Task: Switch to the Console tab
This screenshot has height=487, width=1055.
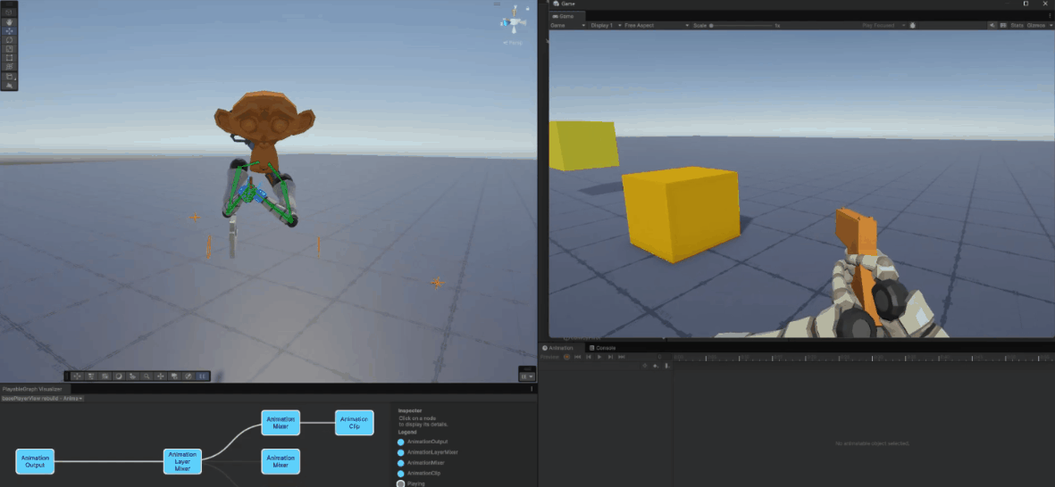Action: coord(602,348)
